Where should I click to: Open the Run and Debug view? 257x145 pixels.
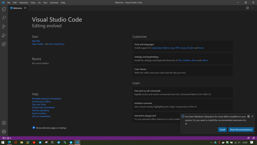coord(4,35)
